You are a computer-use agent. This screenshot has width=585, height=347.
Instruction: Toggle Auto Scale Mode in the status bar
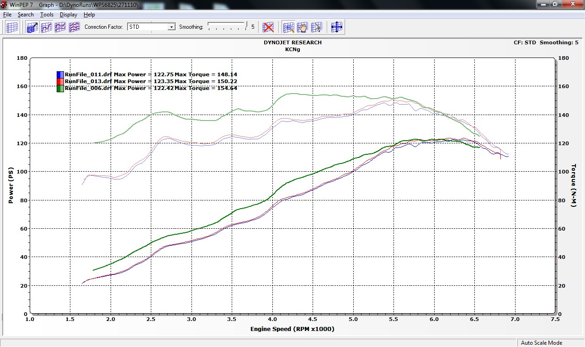point(542,342)
